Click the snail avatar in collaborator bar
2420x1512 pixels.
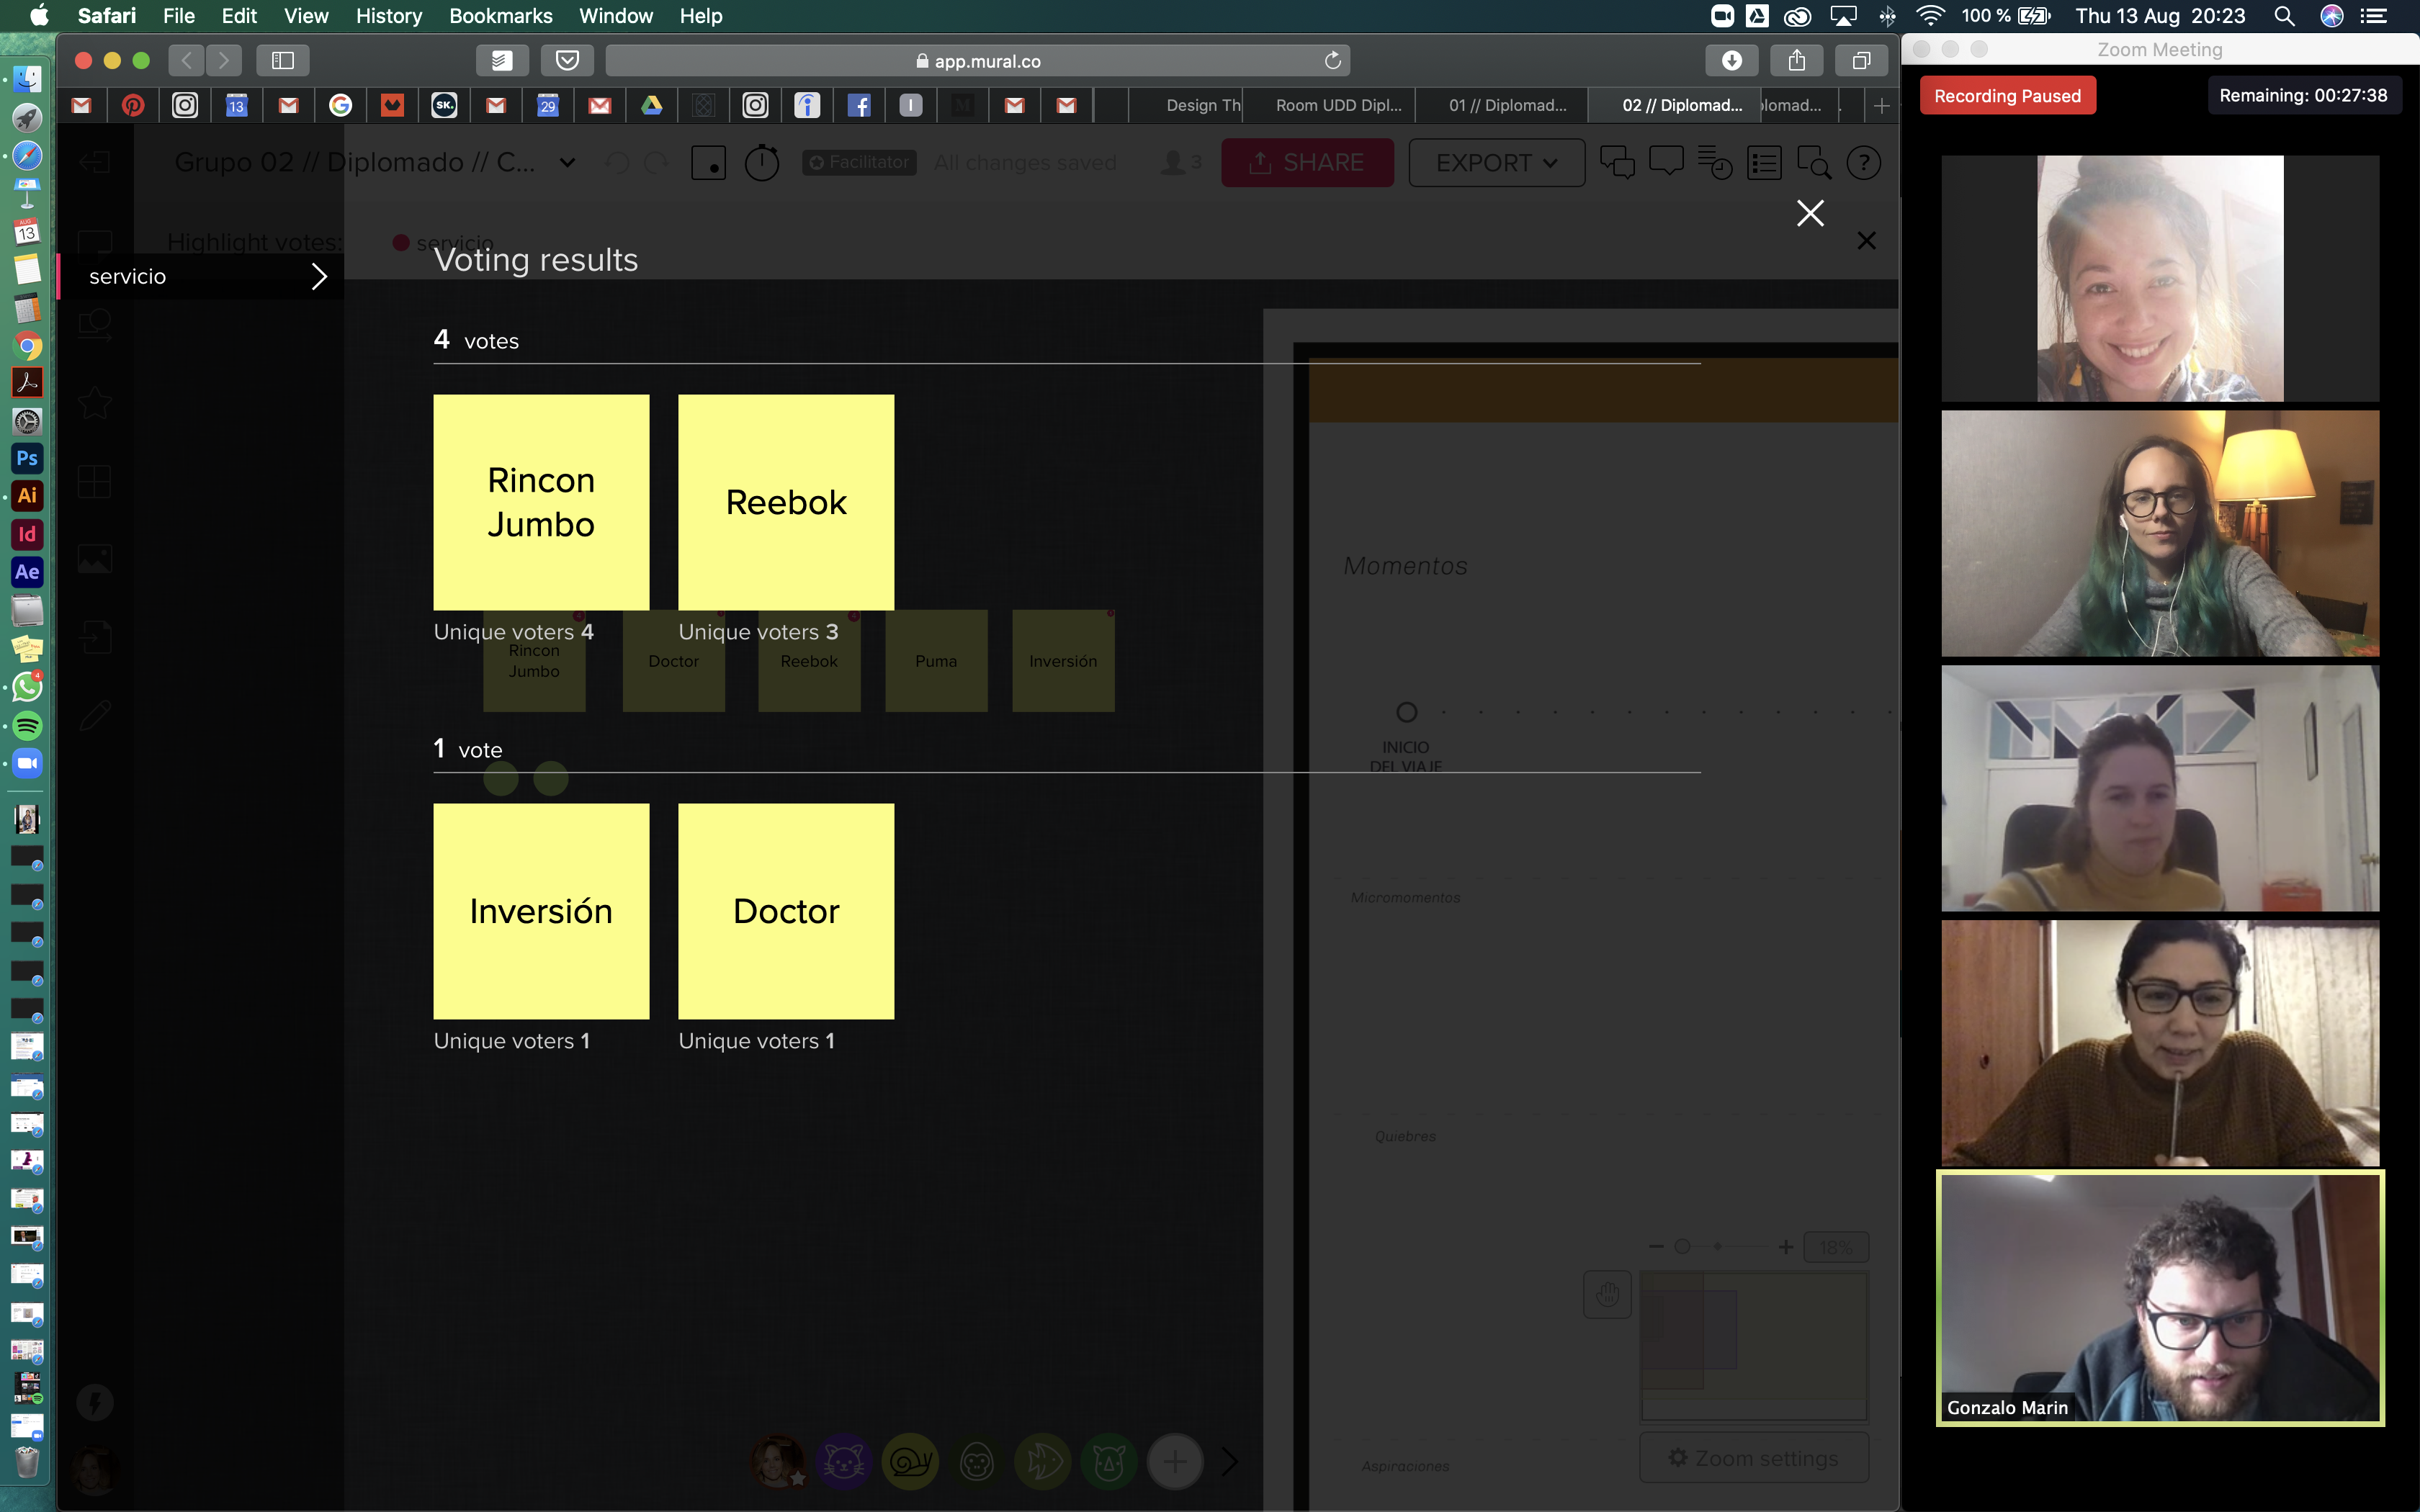(x=910, y=1462)
